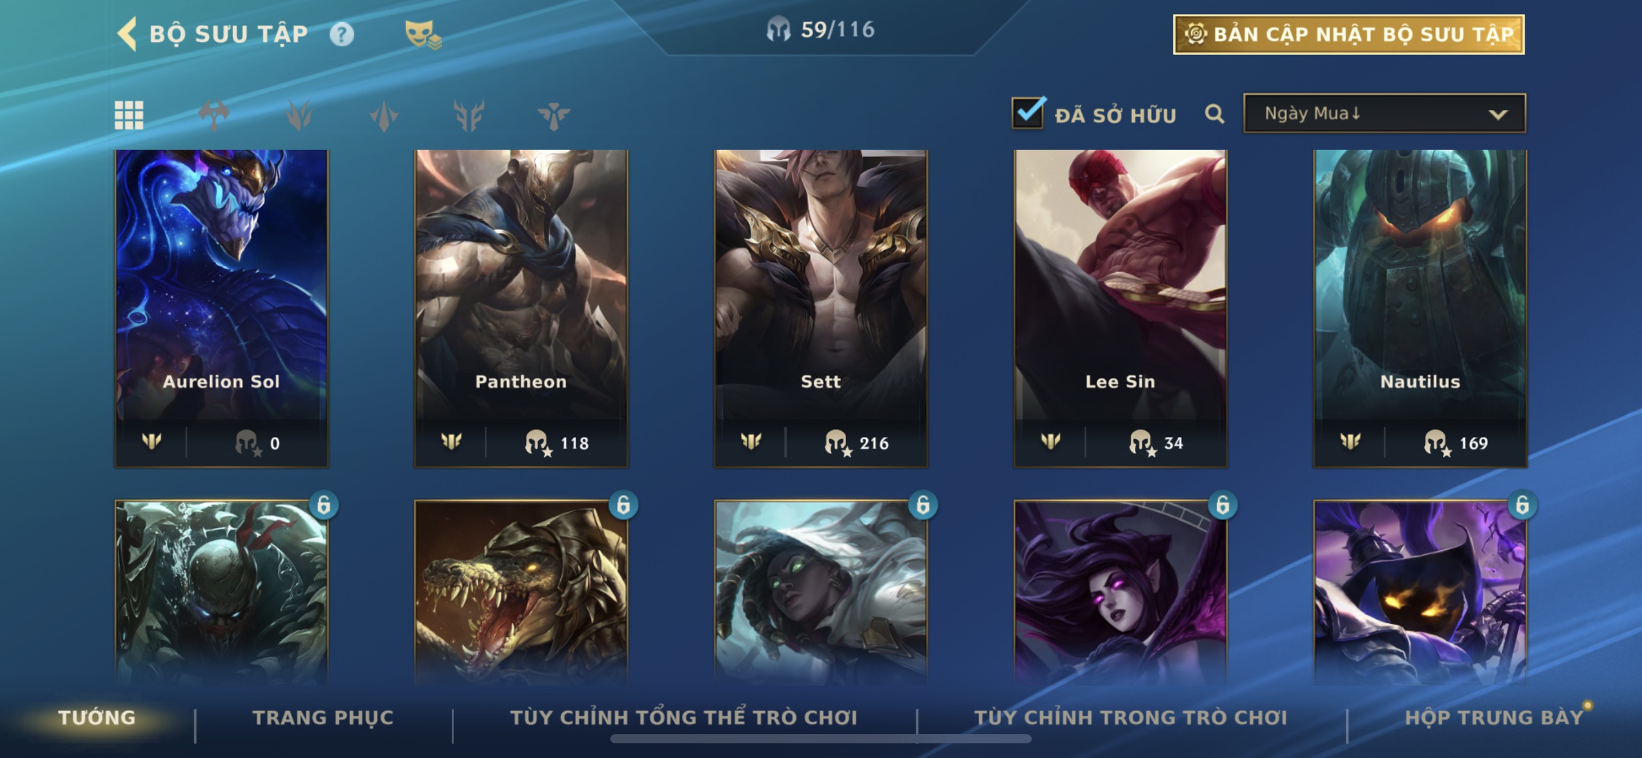Go back using the arrow beside Bộ Sưu Tập
Screen dimensions: 1642x758
click(x=128, y=34)
